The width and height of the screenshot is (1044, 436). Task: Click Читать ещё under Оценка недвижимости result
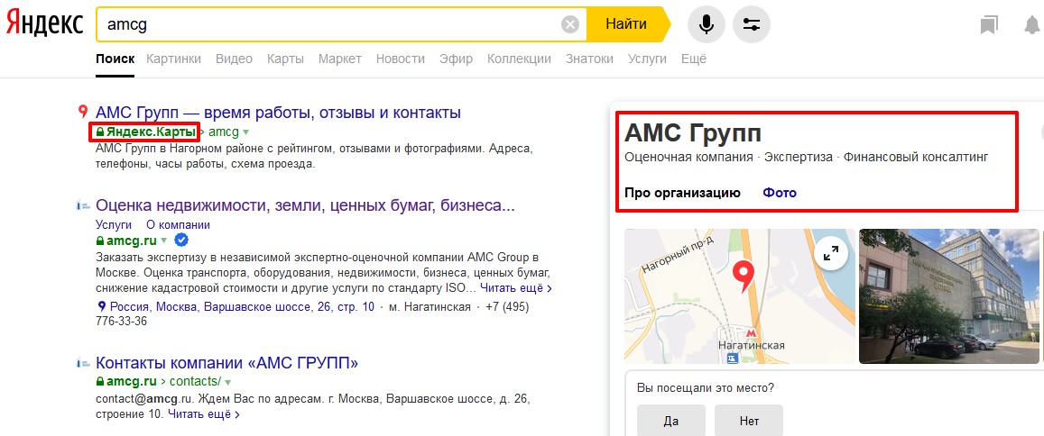tap(516, 288)
